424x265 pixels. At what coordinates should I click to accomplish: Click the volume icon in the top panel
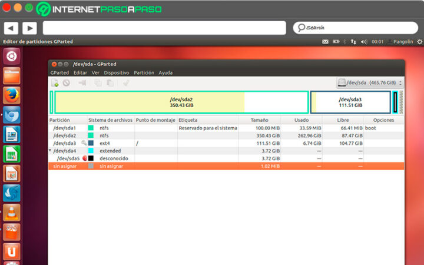coord(363,42)
